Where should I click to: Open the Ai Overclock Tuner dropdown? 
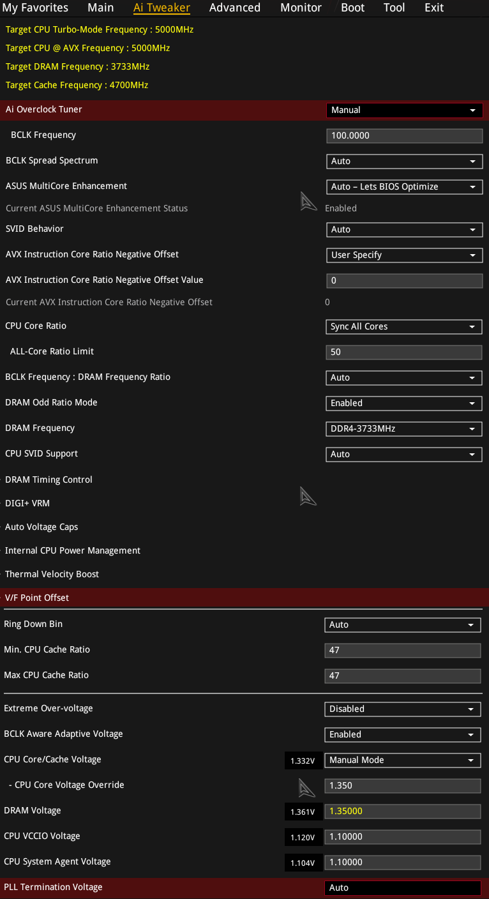coord(404,110)
